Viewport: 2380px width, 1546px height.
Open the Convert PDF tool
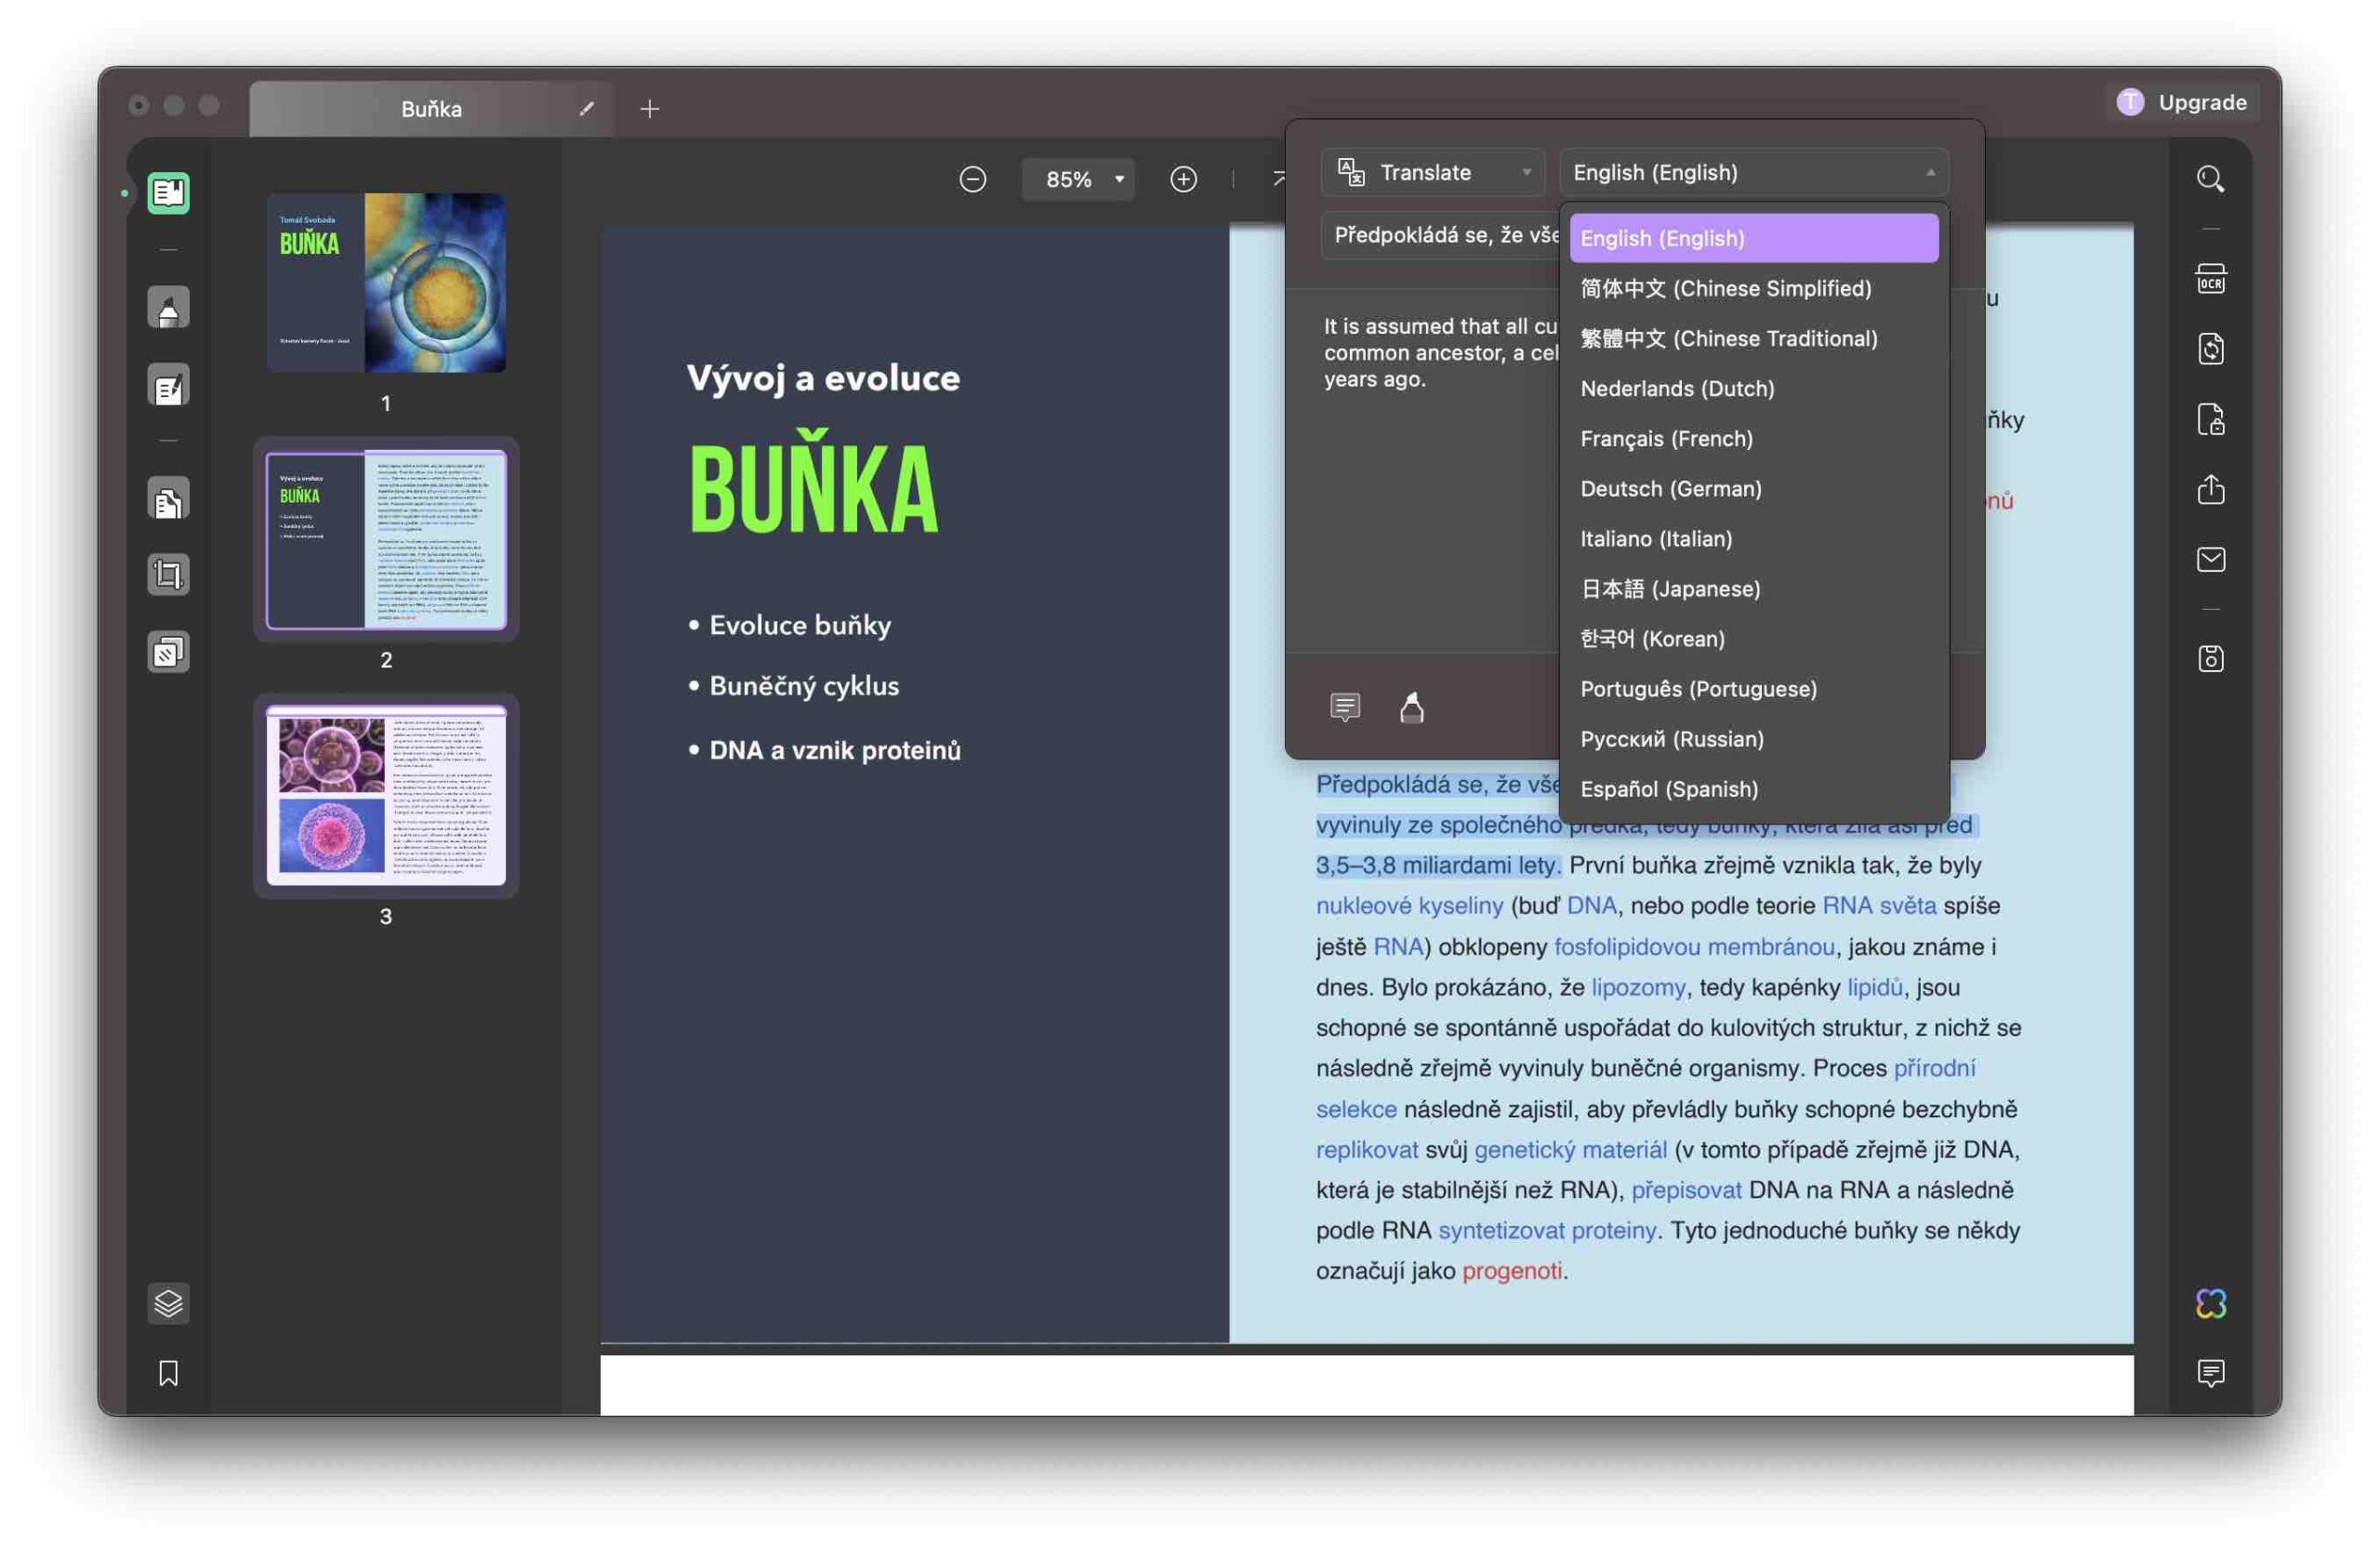(x=2210, y=349)
